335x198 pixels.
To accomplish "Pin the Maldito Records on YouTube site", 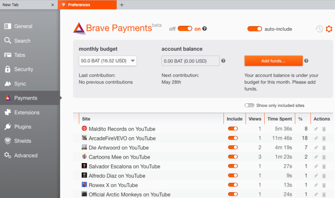I will tap(316, 129).
